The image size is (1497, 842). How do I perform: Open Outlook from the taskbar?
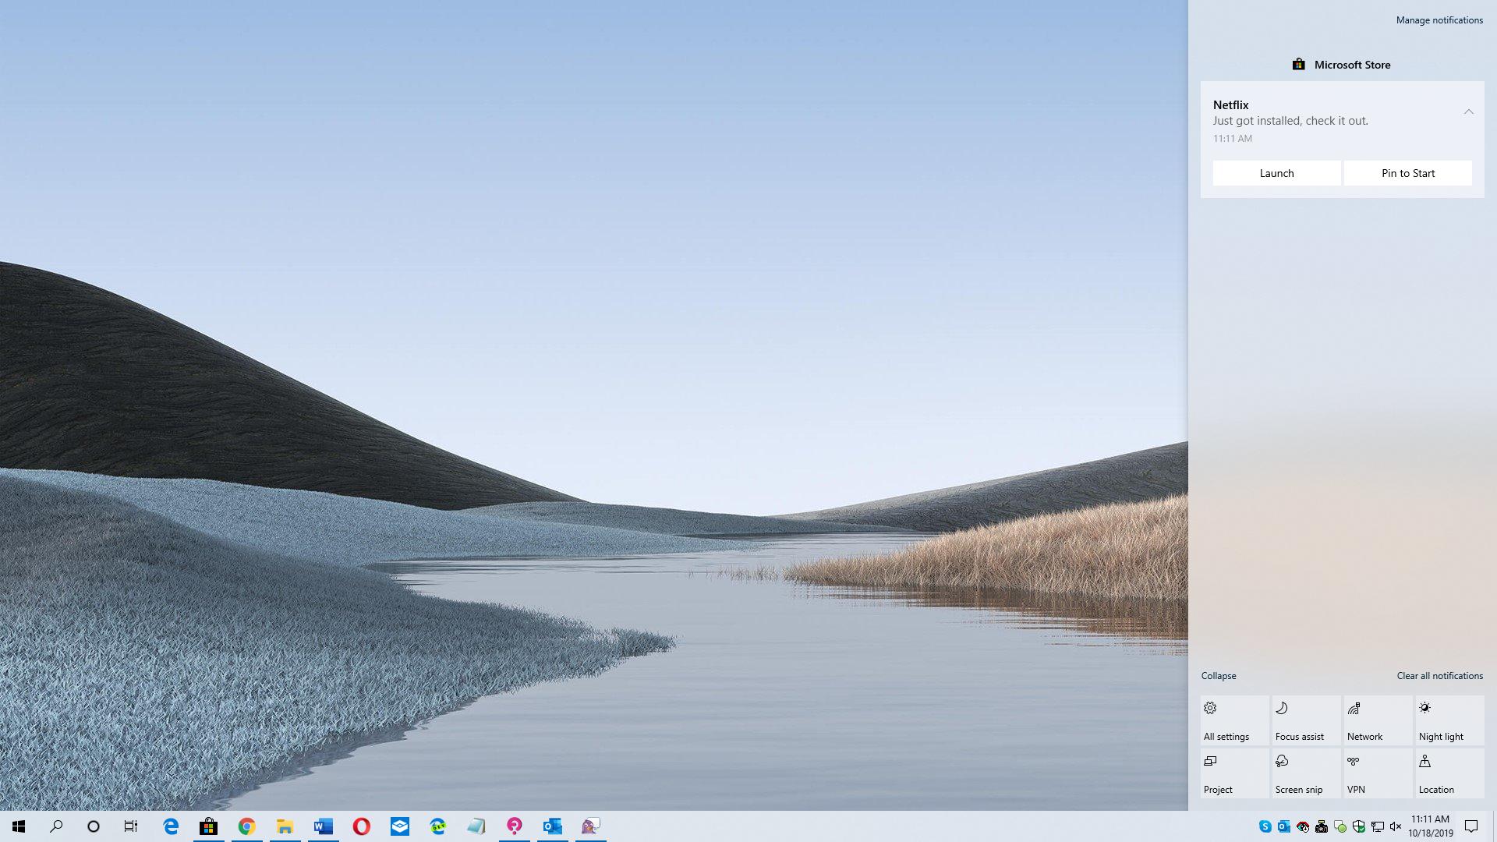click(552, 826)
